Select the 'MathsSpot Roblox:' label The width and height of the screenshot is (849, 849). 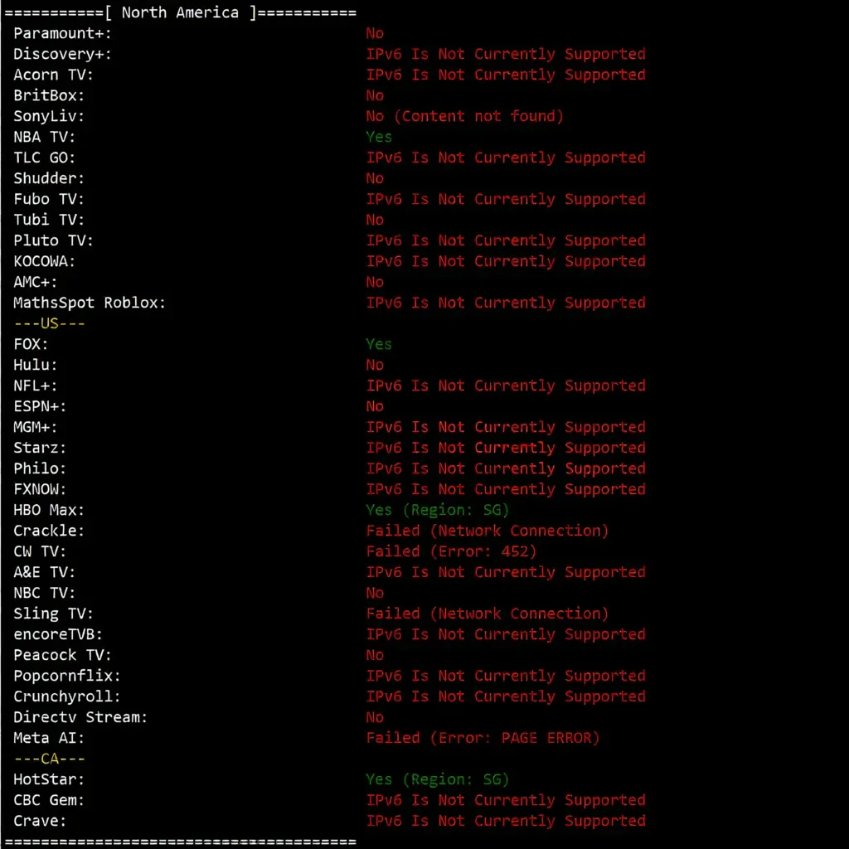point(90,303)
